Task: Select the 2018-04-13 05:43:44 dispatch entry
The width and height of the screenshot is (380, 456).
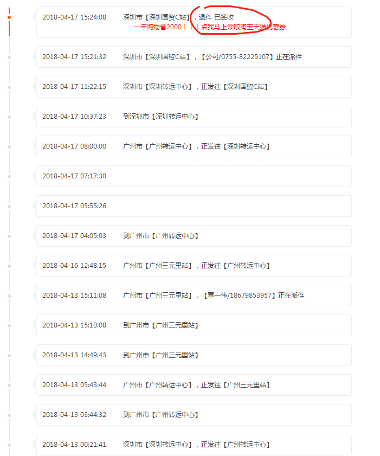Action: click(194, 385)
